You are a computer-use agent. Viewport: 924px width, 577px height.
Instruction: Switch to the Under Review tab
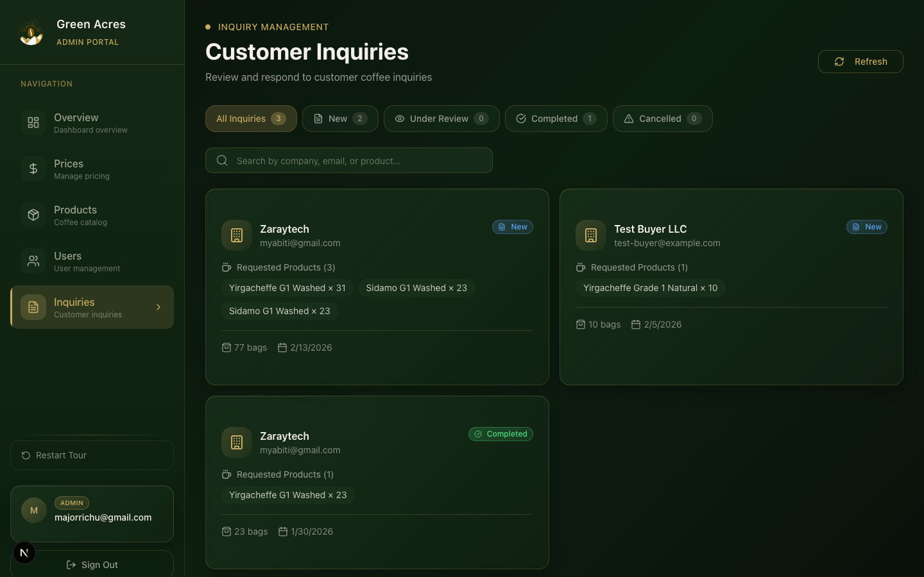click(441, 119)
